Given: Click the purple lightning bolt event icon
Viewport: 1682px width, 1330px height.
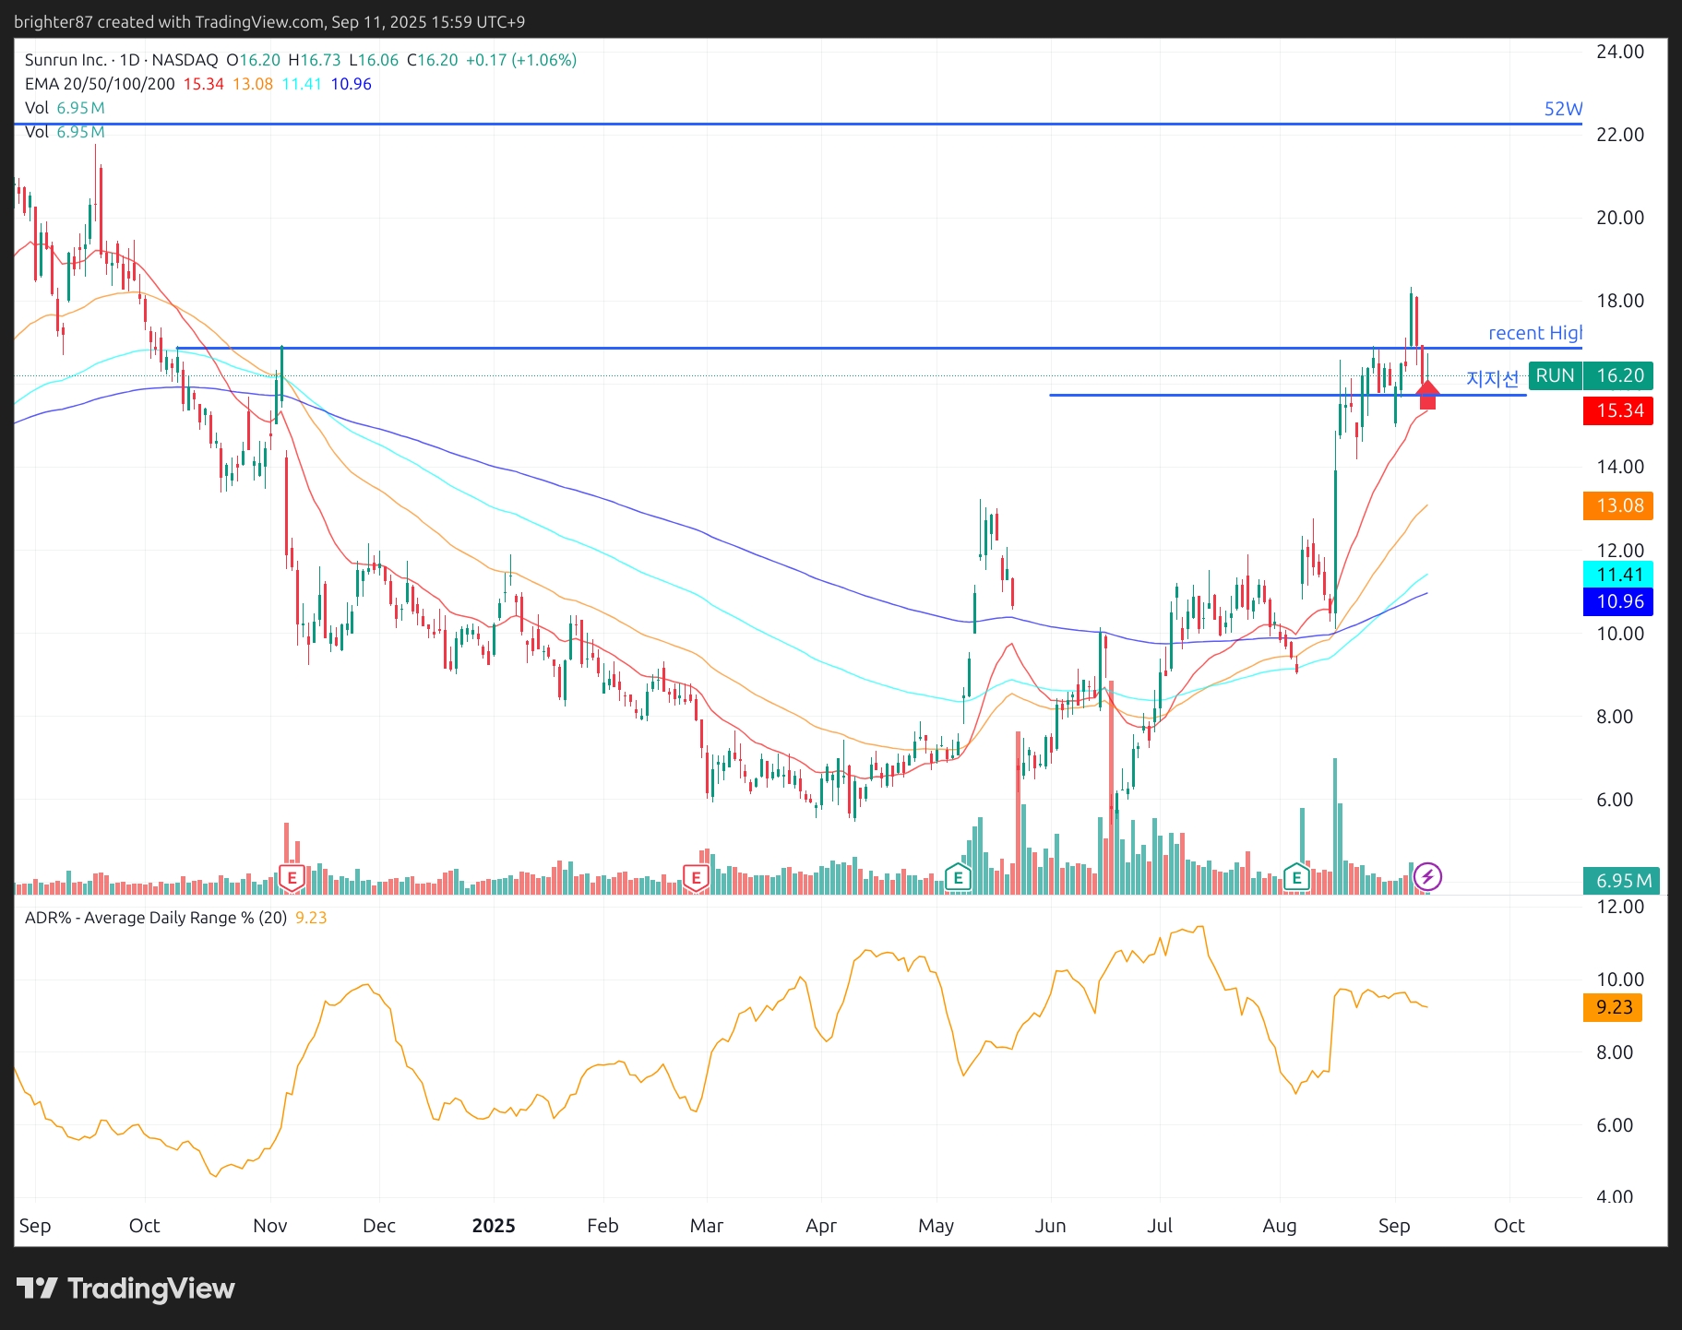Looking at the screenshot, I should click(1427, 876).
